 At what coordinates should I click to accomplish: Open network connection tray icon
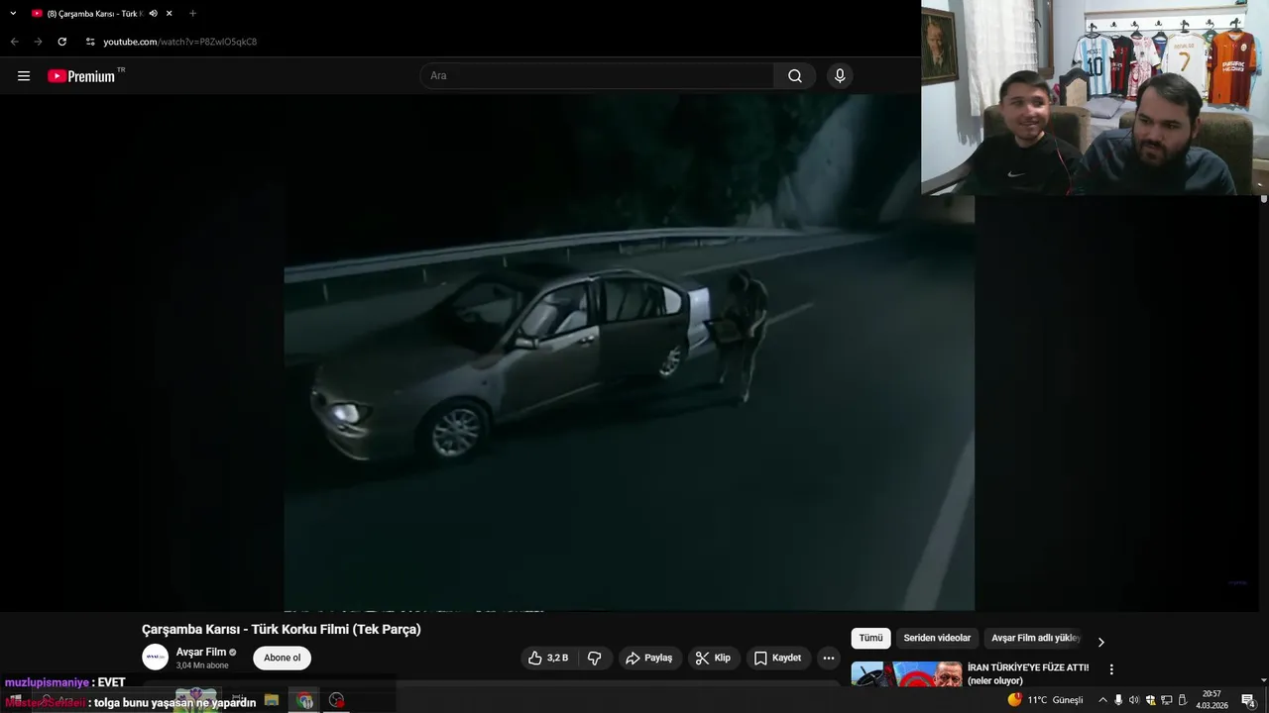click(1166, 700)
